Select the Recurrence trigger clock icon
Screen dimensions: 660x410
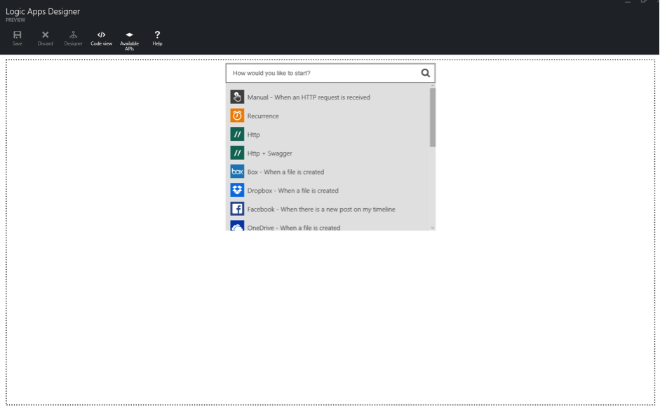[236, 116]
